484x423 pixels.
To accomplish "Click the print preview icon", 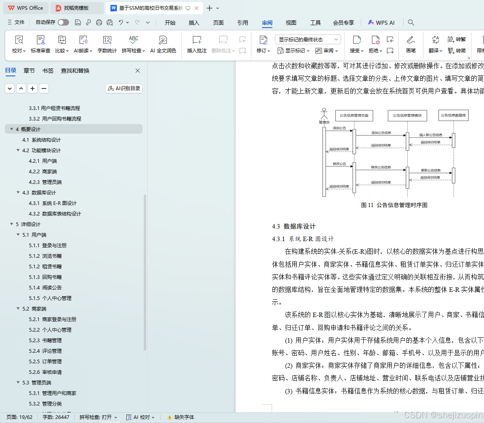I will click(x=110, y=22).
